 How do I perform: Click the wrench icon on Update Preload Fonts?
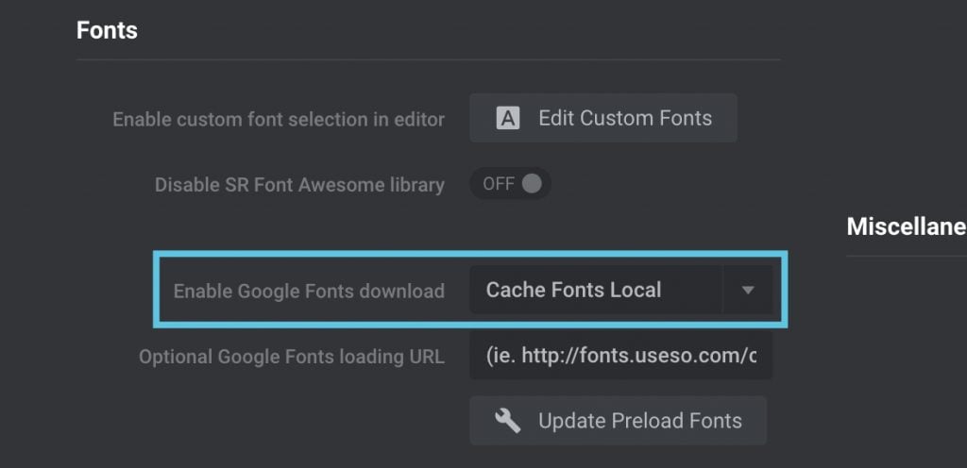507,421
